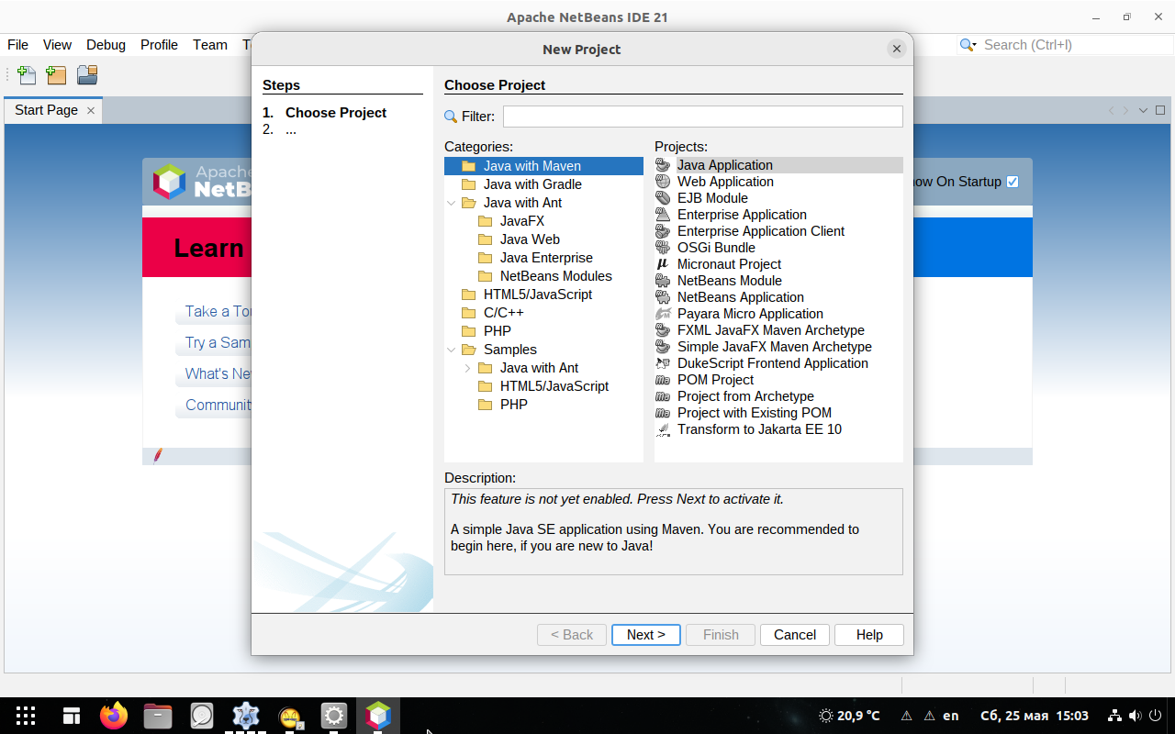Click the OSGi Bundle project icon
The height and width of the screenshot is (734, 1175).
click(x=663, y=248)
